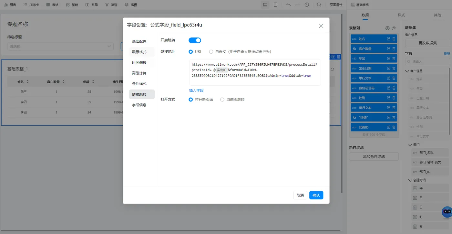Collapse the 客户信息 field group
Screen dimensions: 452x234
click(x=407, y=71)
